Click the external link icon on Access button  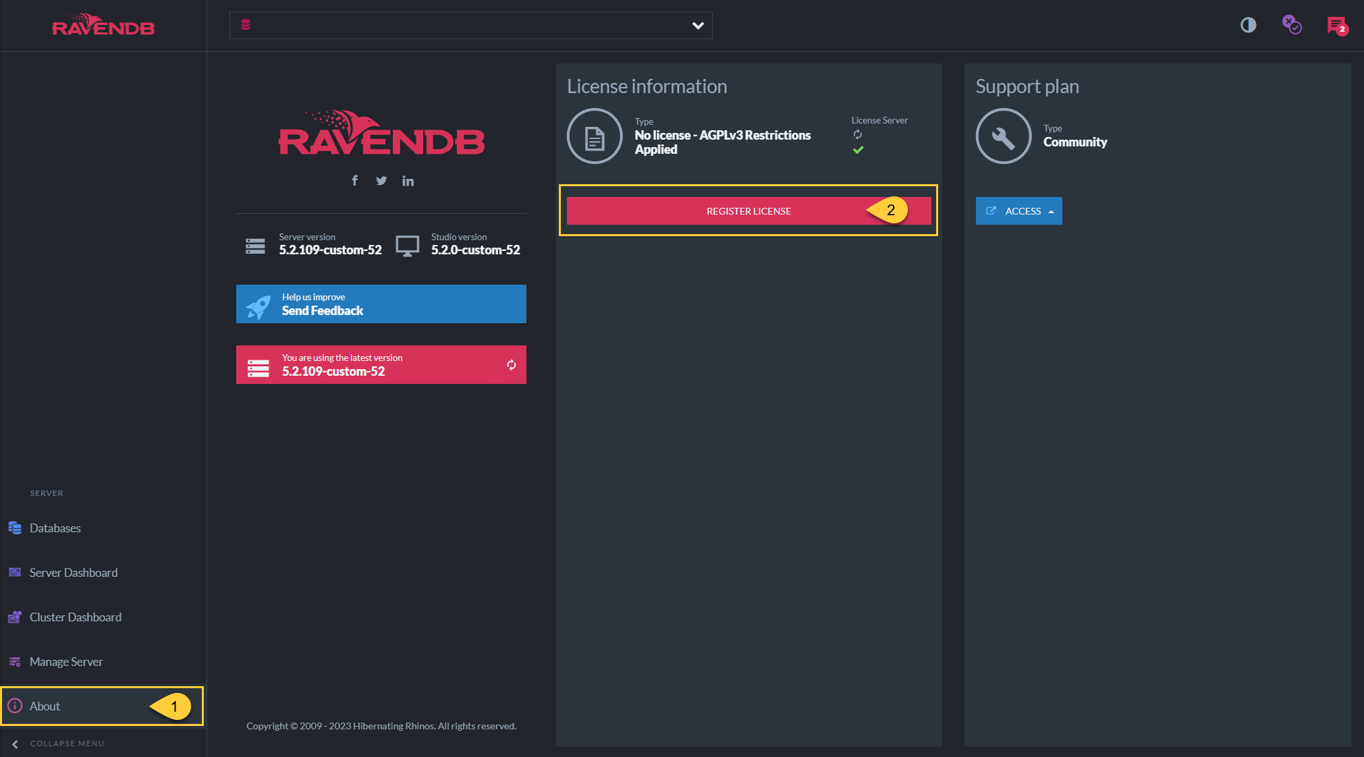click(991, 211)
